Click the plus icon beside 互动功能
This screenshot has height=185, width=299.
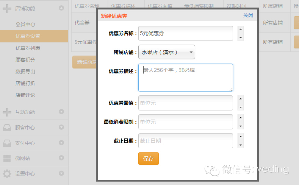point(7,112)
